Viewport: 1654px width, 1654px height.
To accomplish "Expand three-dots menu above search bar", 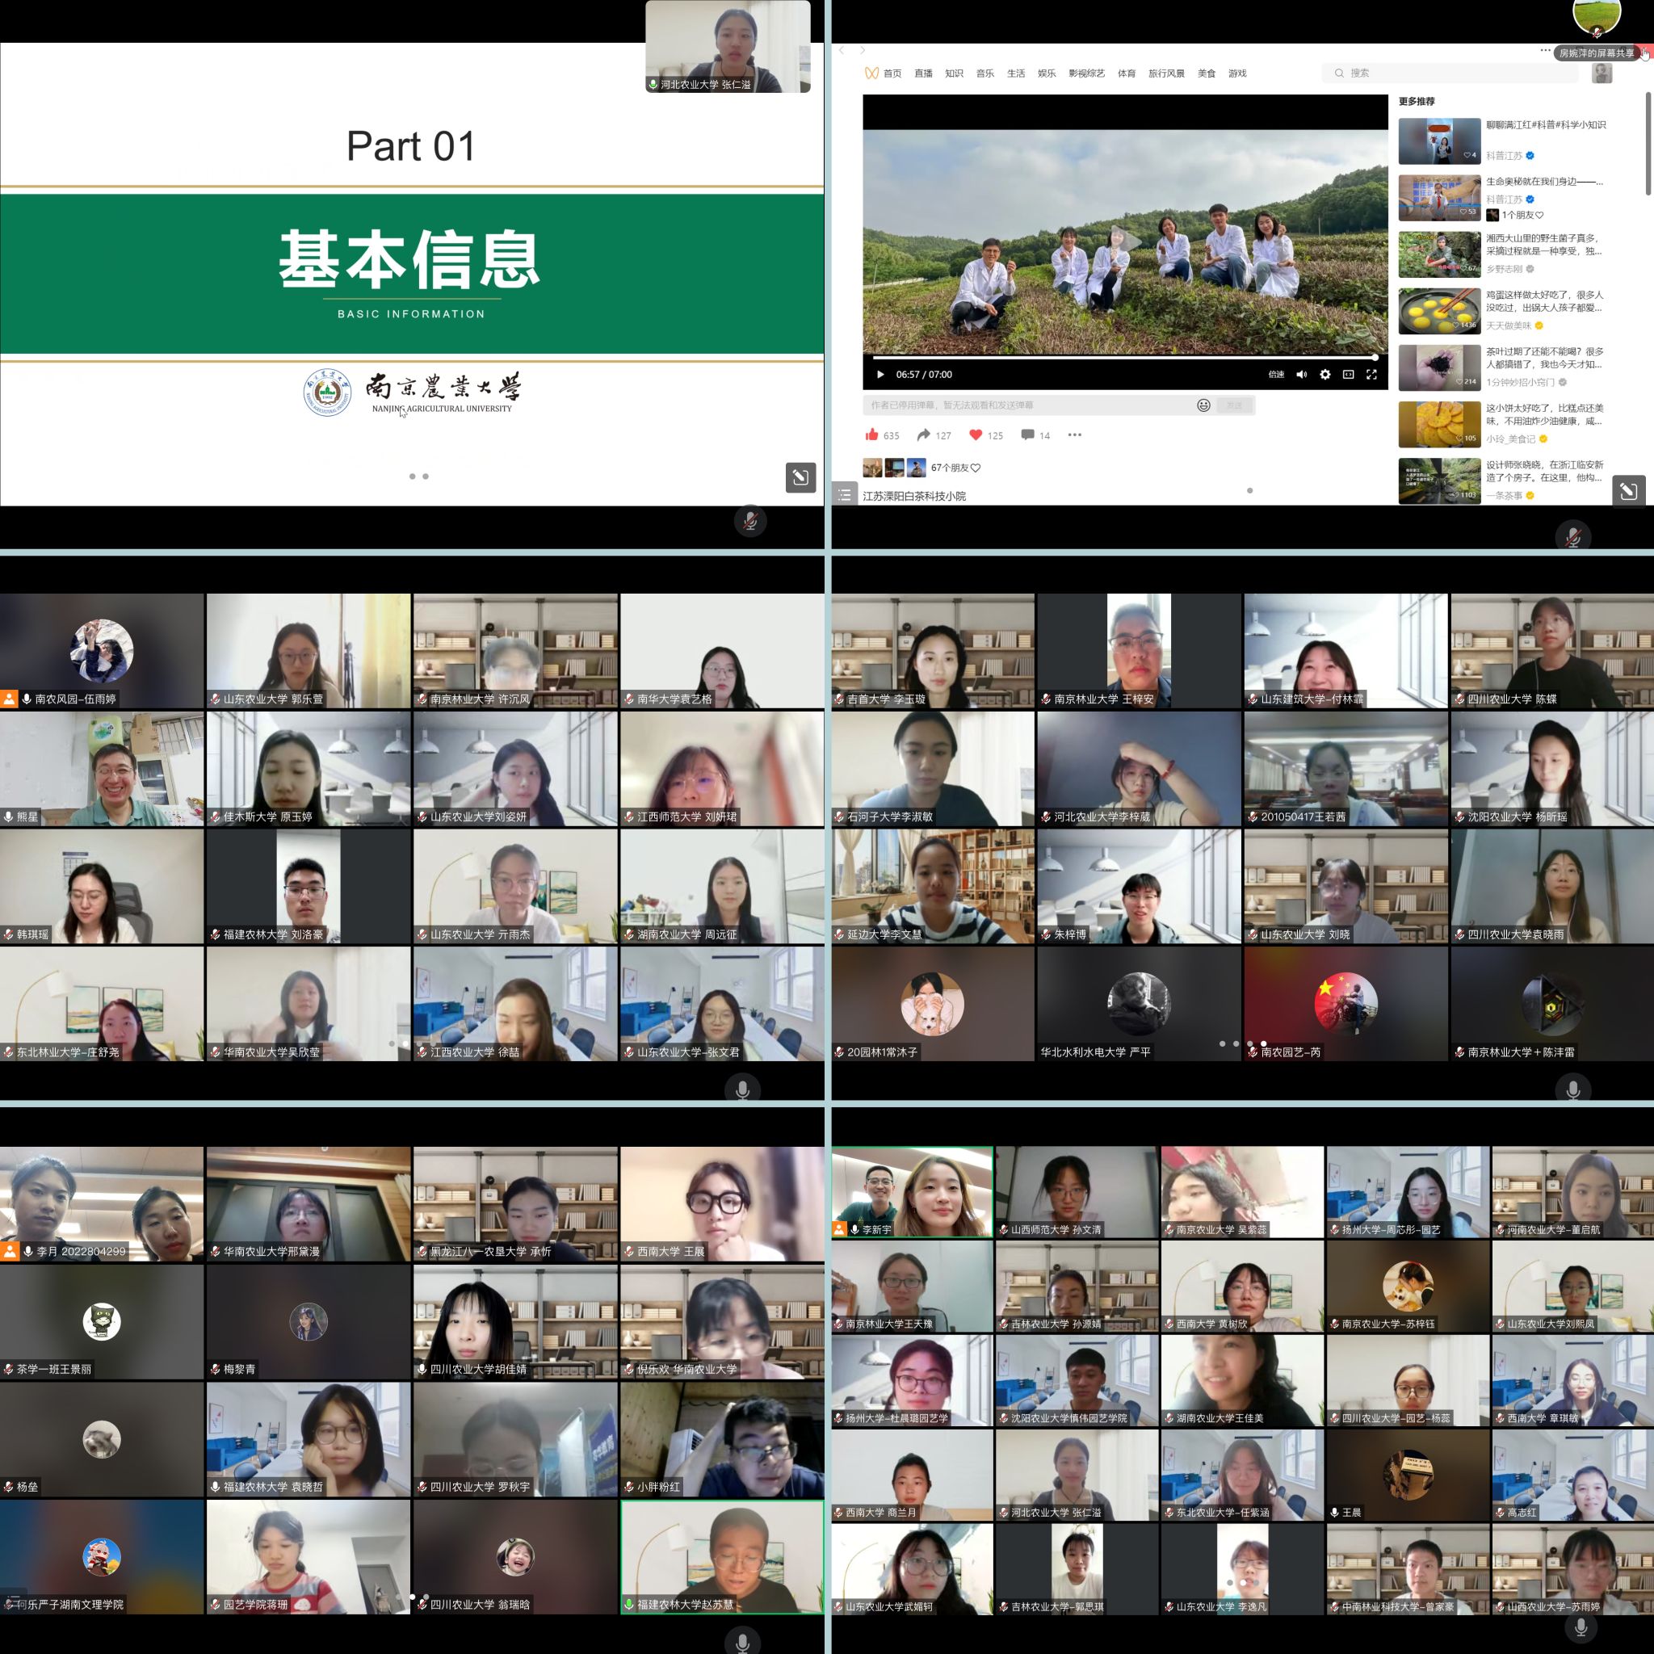I will pos(1544,51).
